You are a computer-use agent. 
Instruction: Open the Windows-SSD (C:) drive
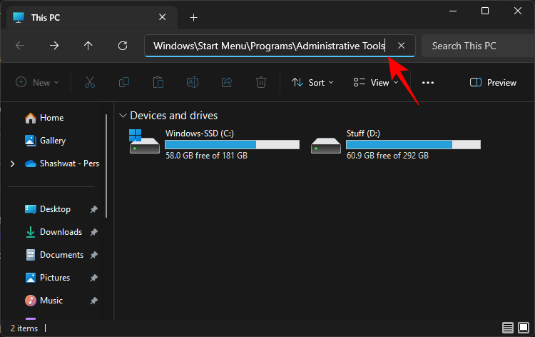[x=214, y=144]
